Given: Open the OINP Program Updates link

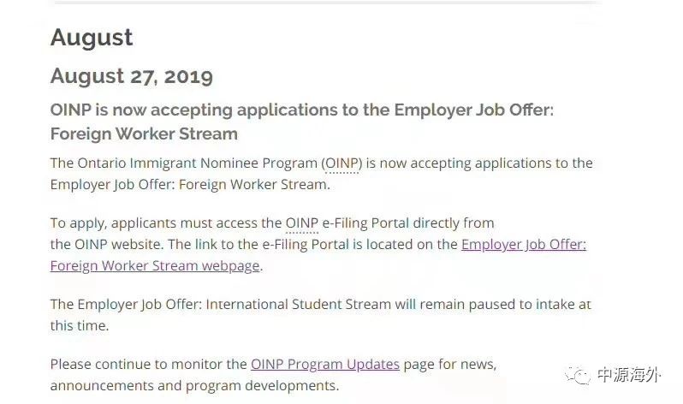Looking at the screenshot, I should [x=325, y=364].
